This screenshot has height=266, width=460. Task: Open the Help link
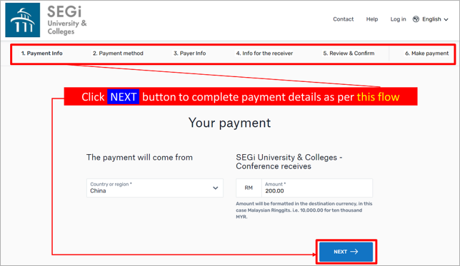[372, 19]
